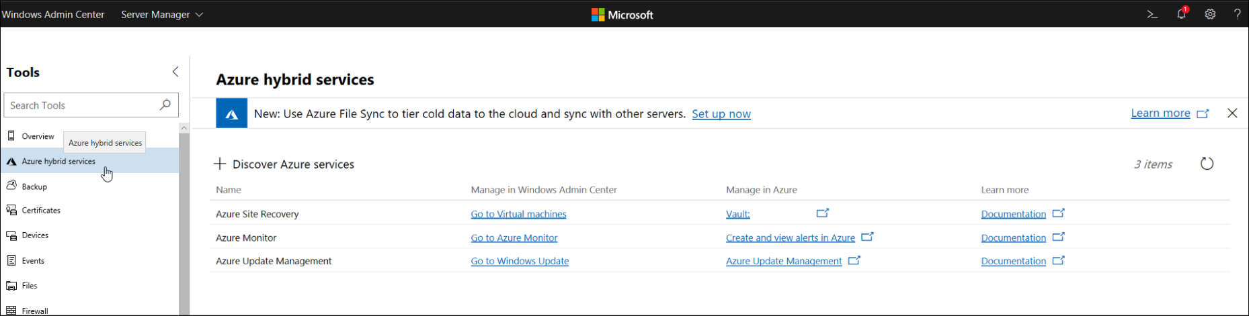The width and height of the screenshot is (1249, 316).
Task: Click the Devices icon
Action: 11,235
